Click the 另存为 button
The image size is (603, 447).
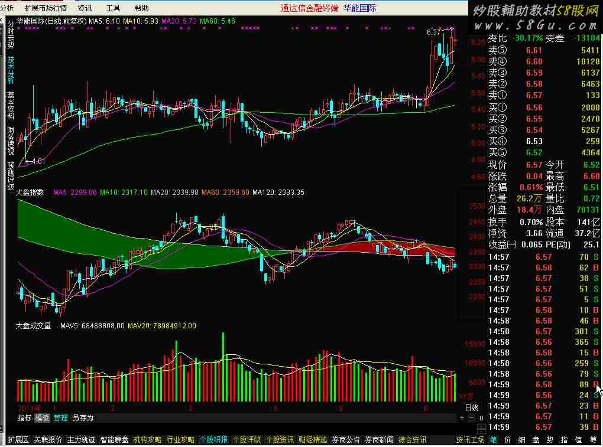(83, 418)
